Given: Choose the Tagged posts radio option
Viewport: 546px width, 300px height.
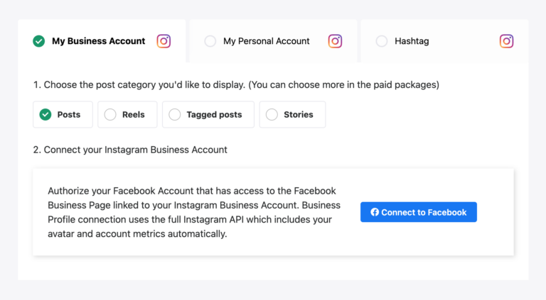Looking at the screenshot, I should [175, 114].
